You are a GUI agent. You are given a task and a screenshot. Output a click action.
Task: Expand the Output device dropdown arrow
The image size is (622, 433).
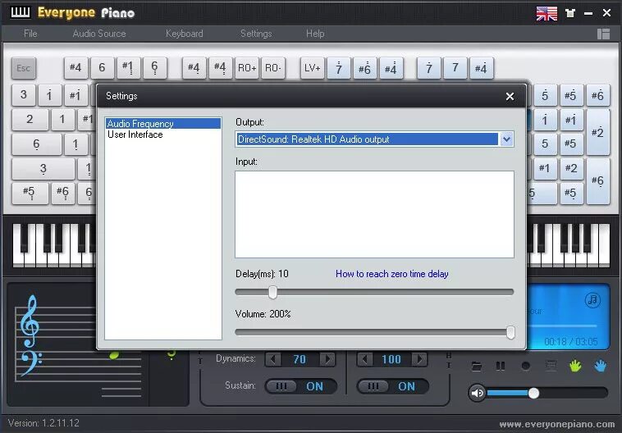[506, 139]
